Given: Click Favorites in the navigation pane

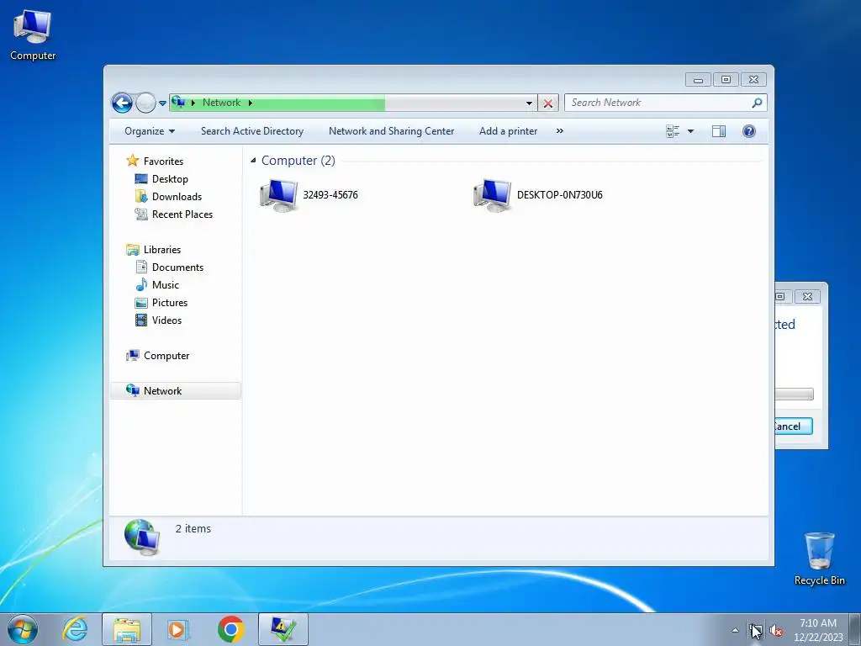Looking at the screenshot, I should coord(164,161).
